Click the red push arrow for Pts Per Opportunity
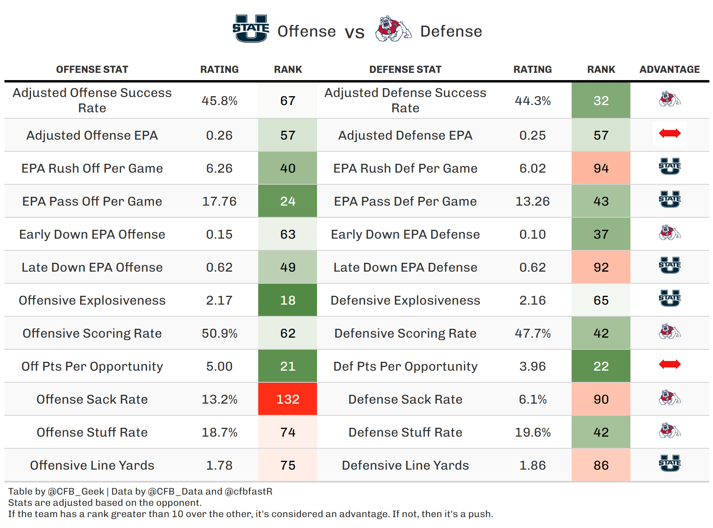This screenshot has width=713, height=528. [669, 365]
